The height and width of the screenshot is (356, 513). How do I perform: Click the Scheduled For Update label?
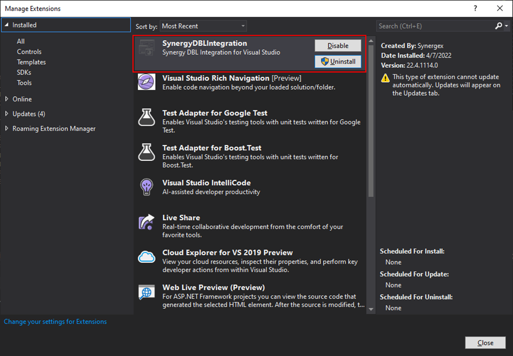(414, 274)
